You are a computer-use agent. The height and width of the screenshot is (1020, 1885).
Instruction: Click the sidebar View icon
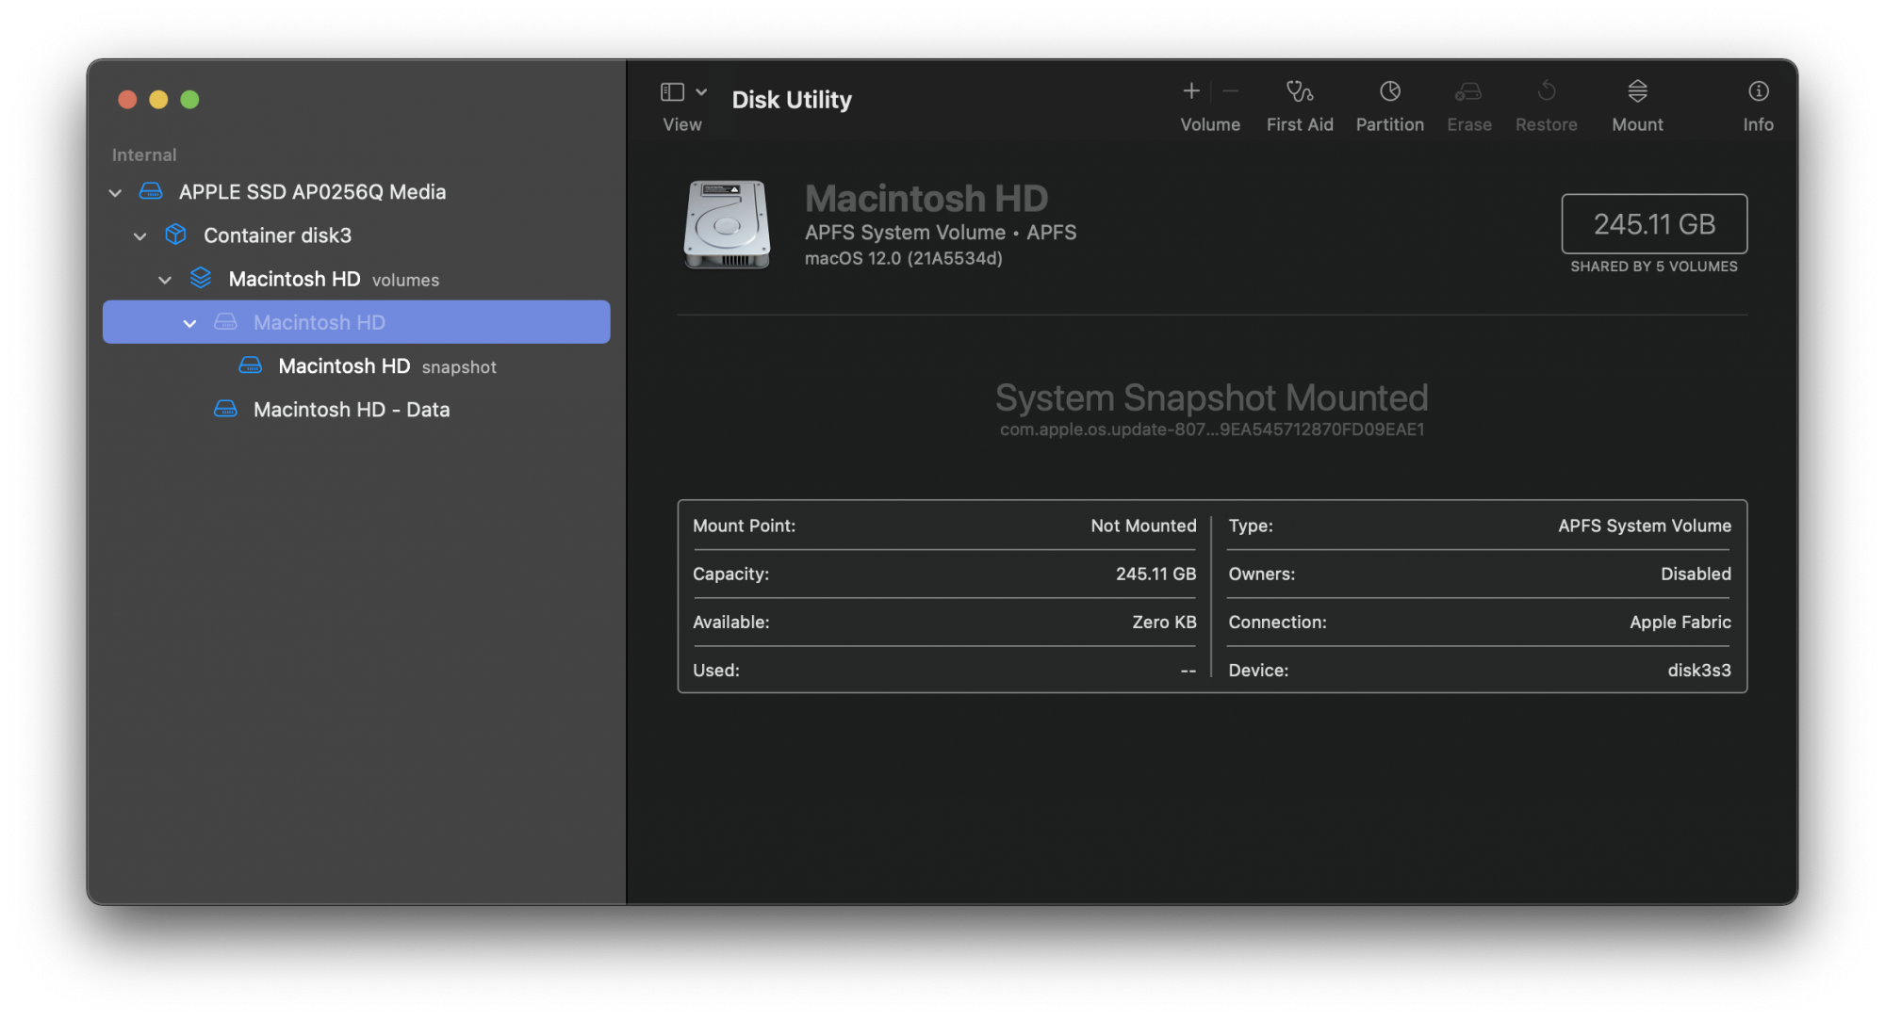[672, 91]
